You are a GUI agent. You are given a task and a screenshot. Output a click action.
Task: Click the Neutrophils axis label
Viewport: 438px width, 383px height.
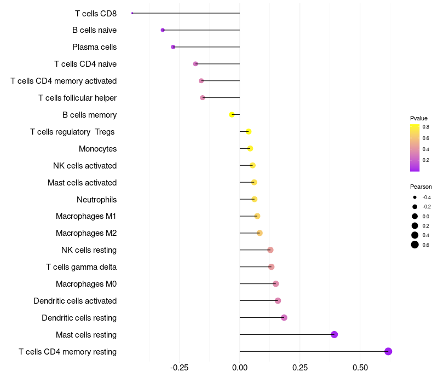pos(97,200)
